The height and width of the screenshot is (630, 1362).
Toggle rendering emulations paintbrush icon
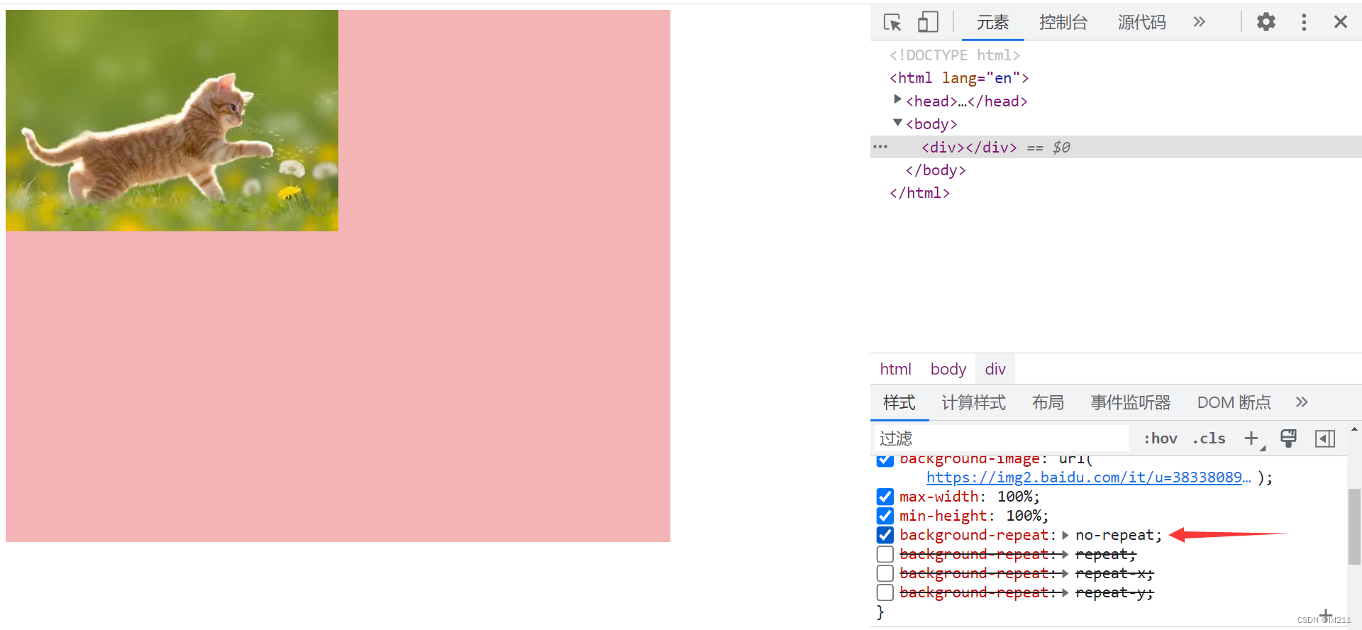pos(1289,438)
